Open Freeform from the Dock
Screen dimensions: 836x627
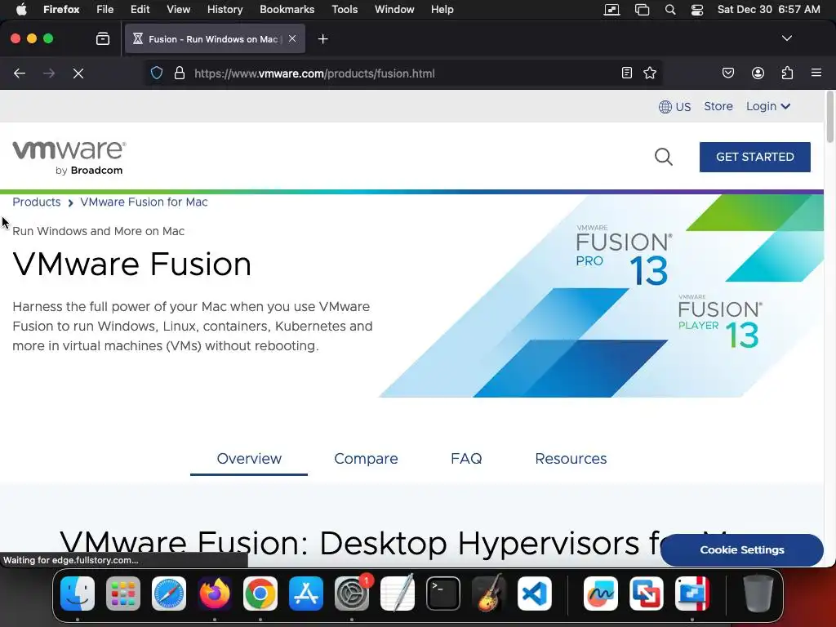pyautogui.click(x=601, y=594)
